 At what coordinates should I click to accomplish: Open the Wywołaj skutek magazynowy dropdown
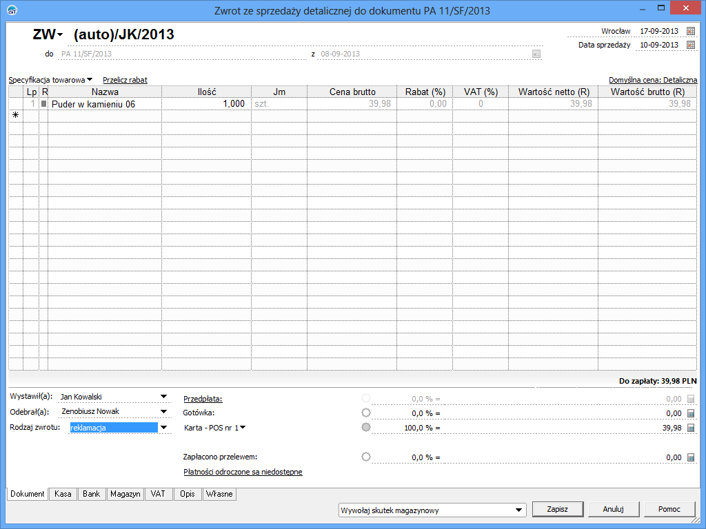point(518,510)
